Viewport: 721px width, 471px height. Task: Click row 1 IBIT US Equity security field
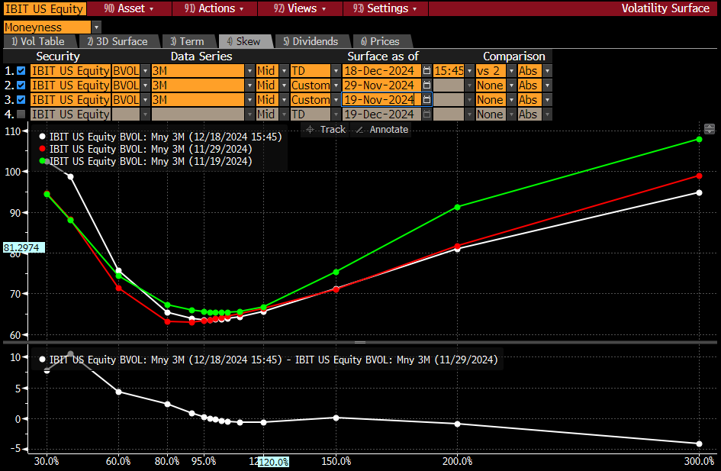[x=70, y=71]
